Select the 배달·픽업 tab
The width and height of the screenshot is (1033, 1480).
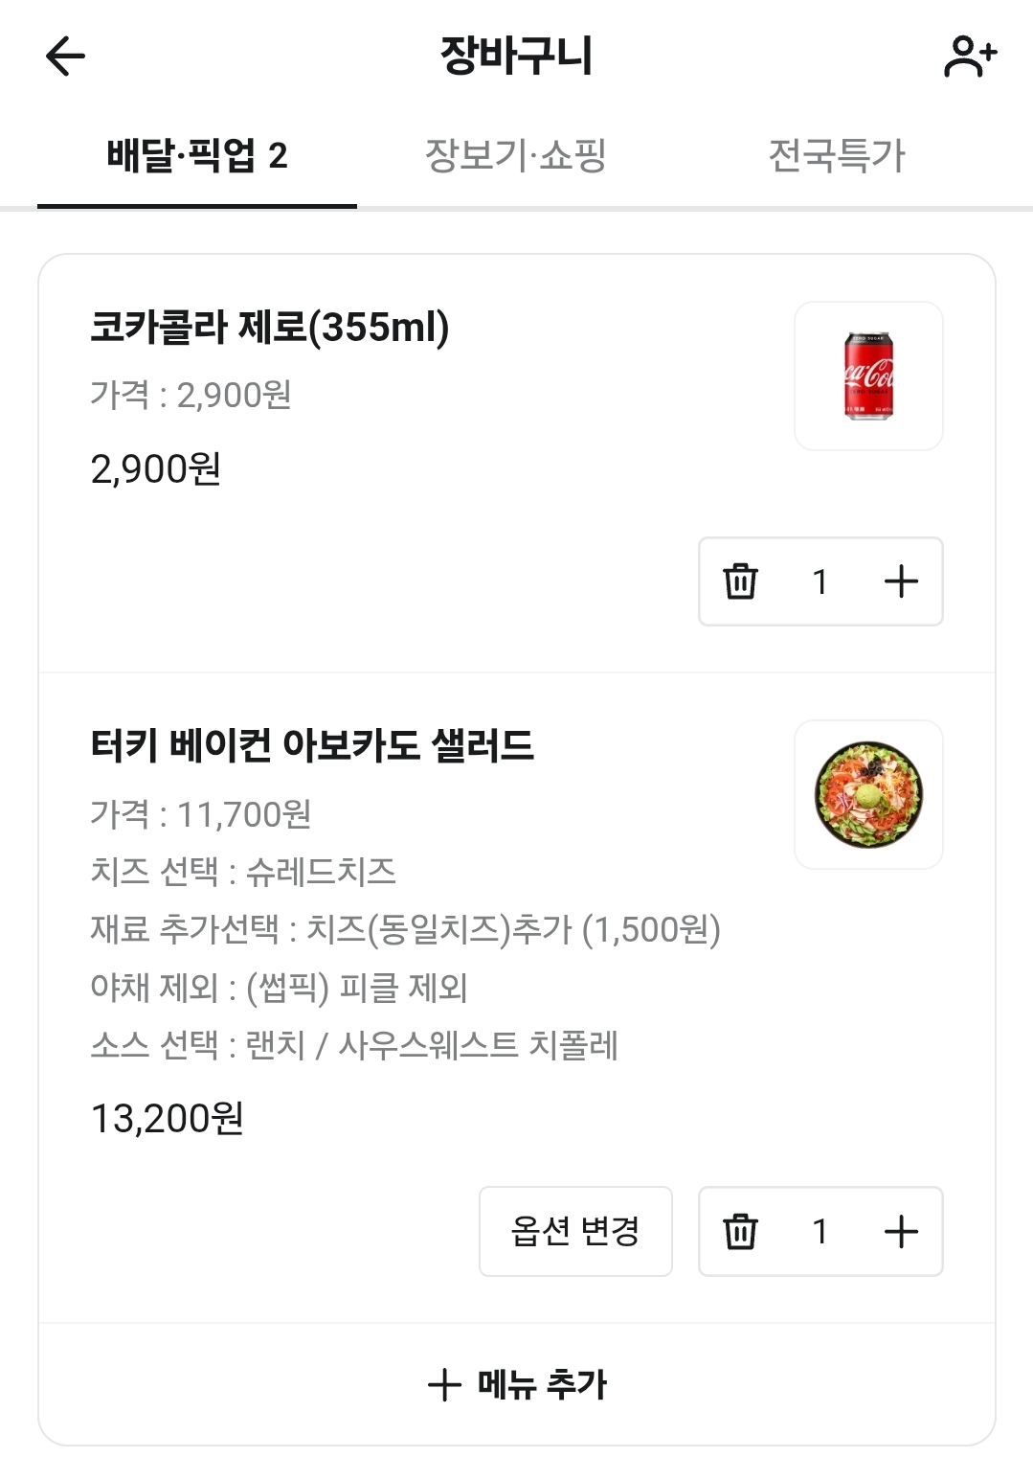[197, 155]
